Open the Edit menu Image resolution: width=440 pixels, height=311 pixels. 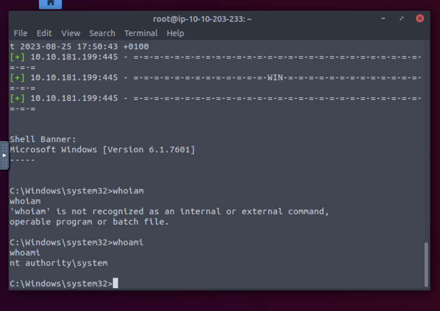44,33
